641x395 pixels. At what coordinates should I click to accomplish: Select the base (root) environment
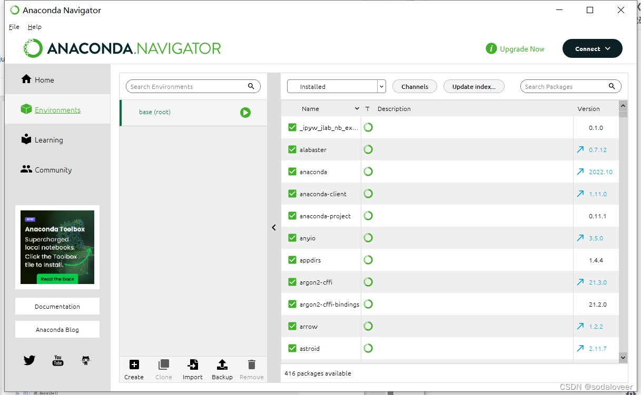pos(193,113)
